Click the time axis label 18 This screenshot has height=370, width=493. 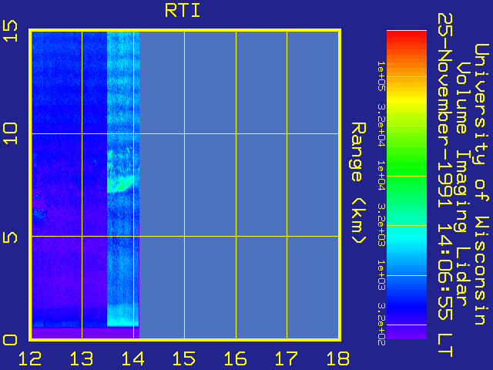[x=338, y=358]
